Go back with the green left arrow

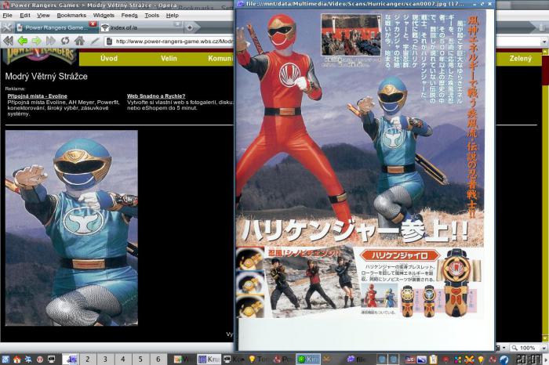click(23, 41)
